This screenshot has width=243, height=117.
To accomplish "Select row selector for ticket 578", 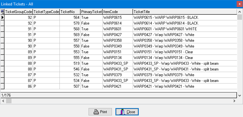I will [x=2, y=23].
